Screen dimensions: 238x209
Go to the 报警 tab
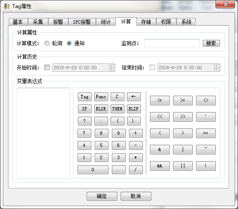click(x=58, y=22)
